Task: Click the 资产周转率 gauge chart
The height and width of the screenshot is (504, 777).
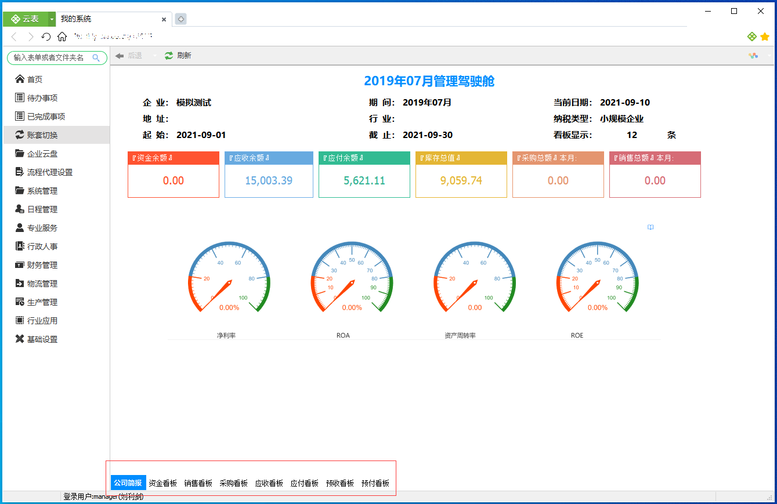Action: pos(475,277)
